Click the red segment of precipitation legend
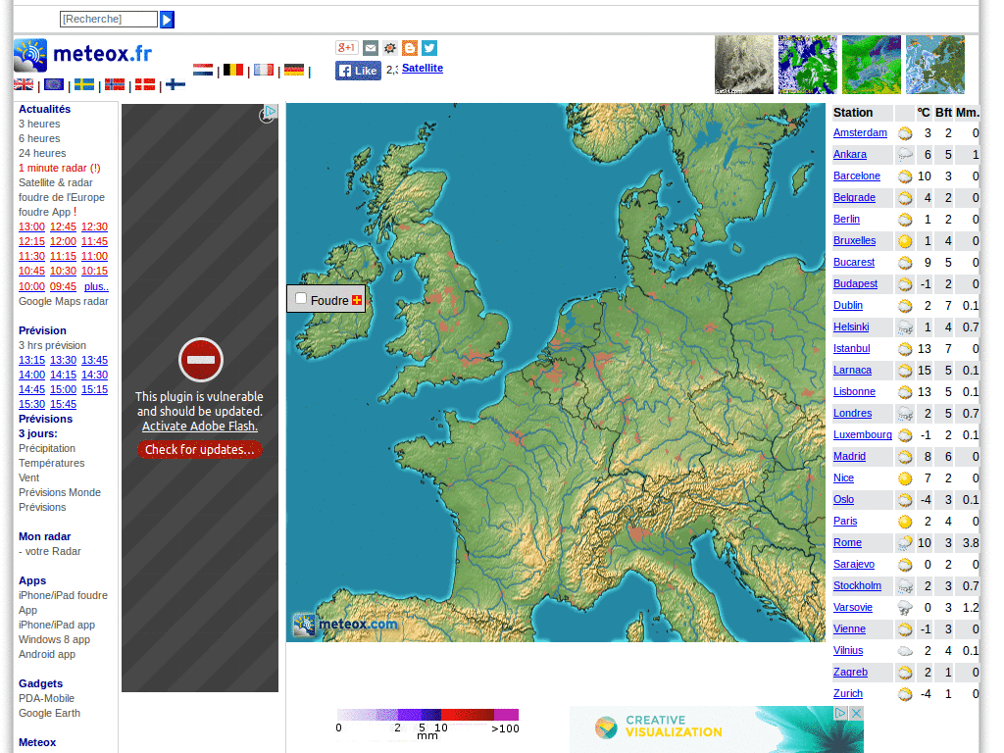1004x753 pixels. pos(468,715)
